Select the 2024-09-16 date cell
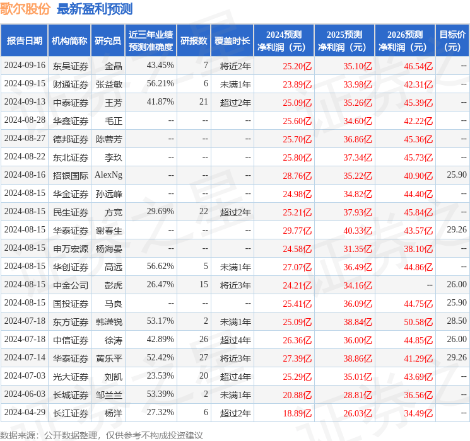470x441 pixels. coord(25,66)
